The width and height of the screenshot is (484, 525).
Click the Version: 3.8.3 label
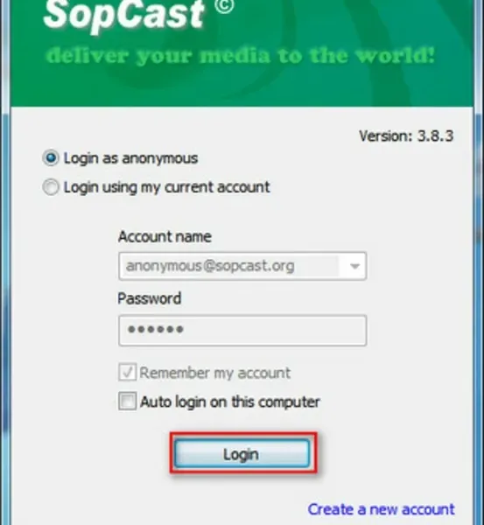406,136
